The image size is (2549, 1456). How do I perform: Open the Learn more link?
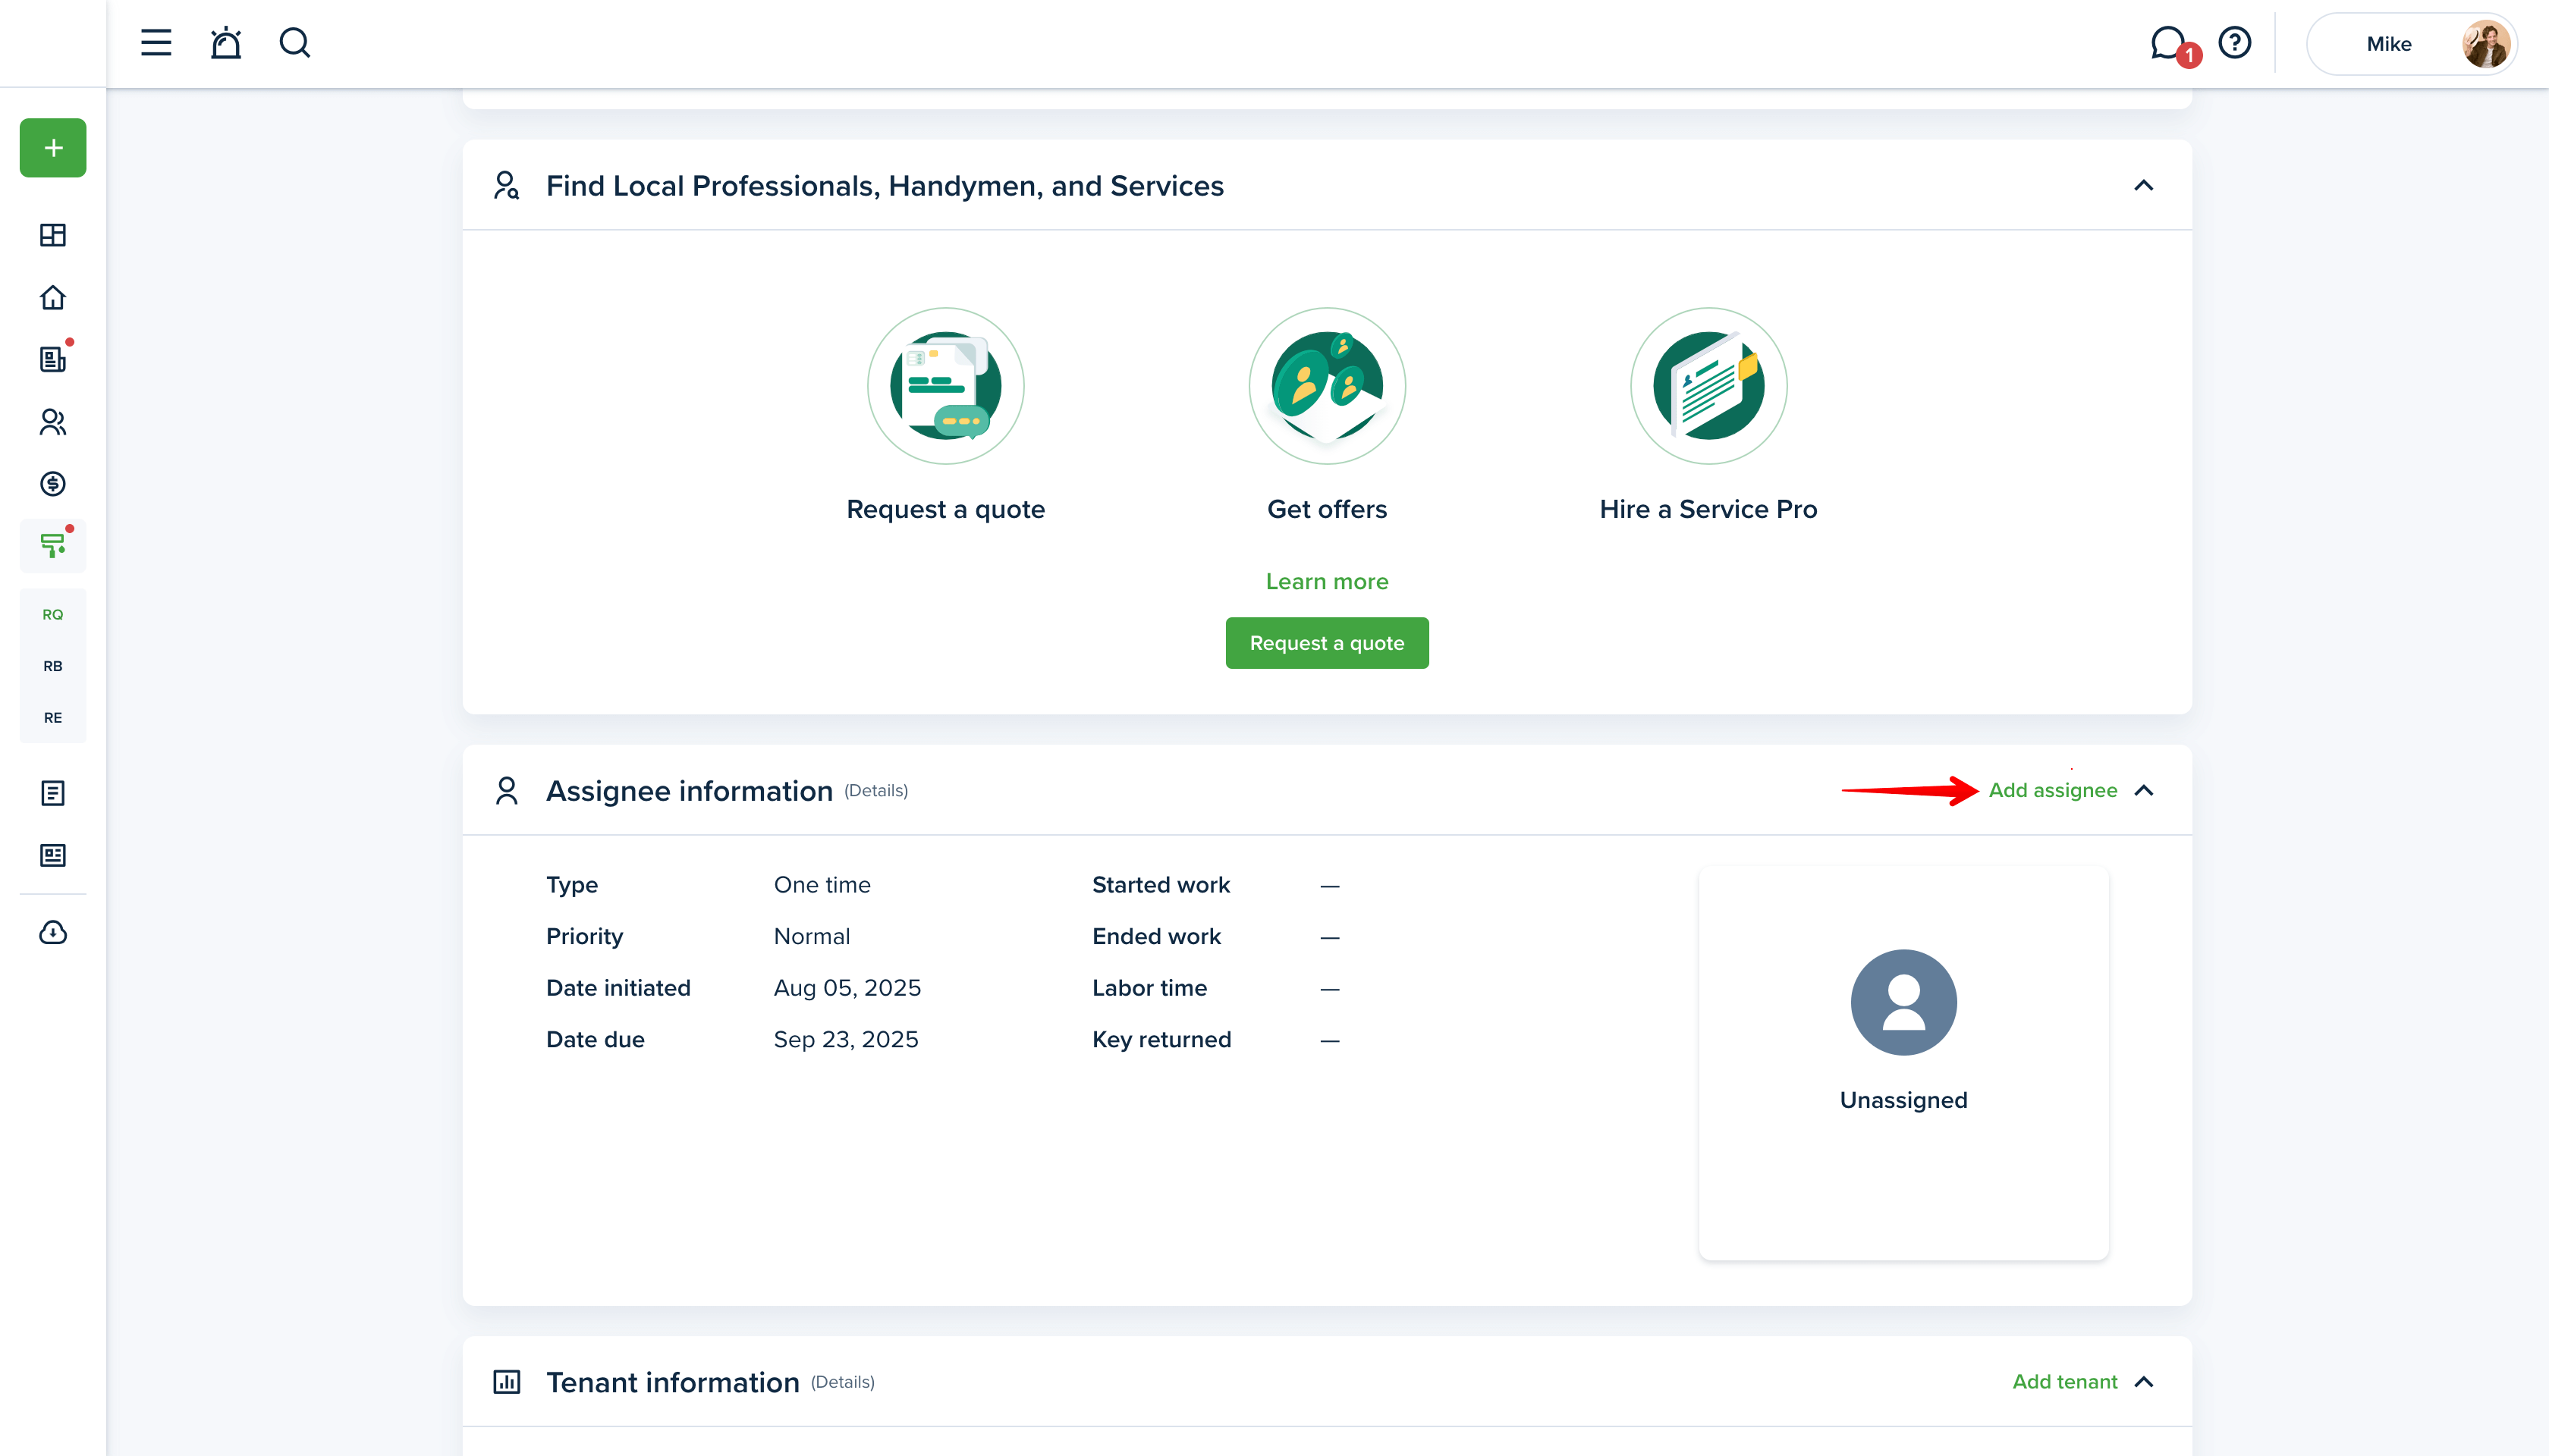[1327, 582]
